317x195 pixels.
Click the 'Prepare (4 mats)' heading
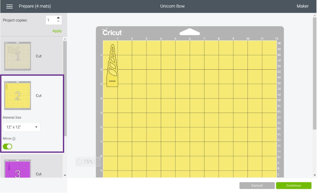coord(35,6)
